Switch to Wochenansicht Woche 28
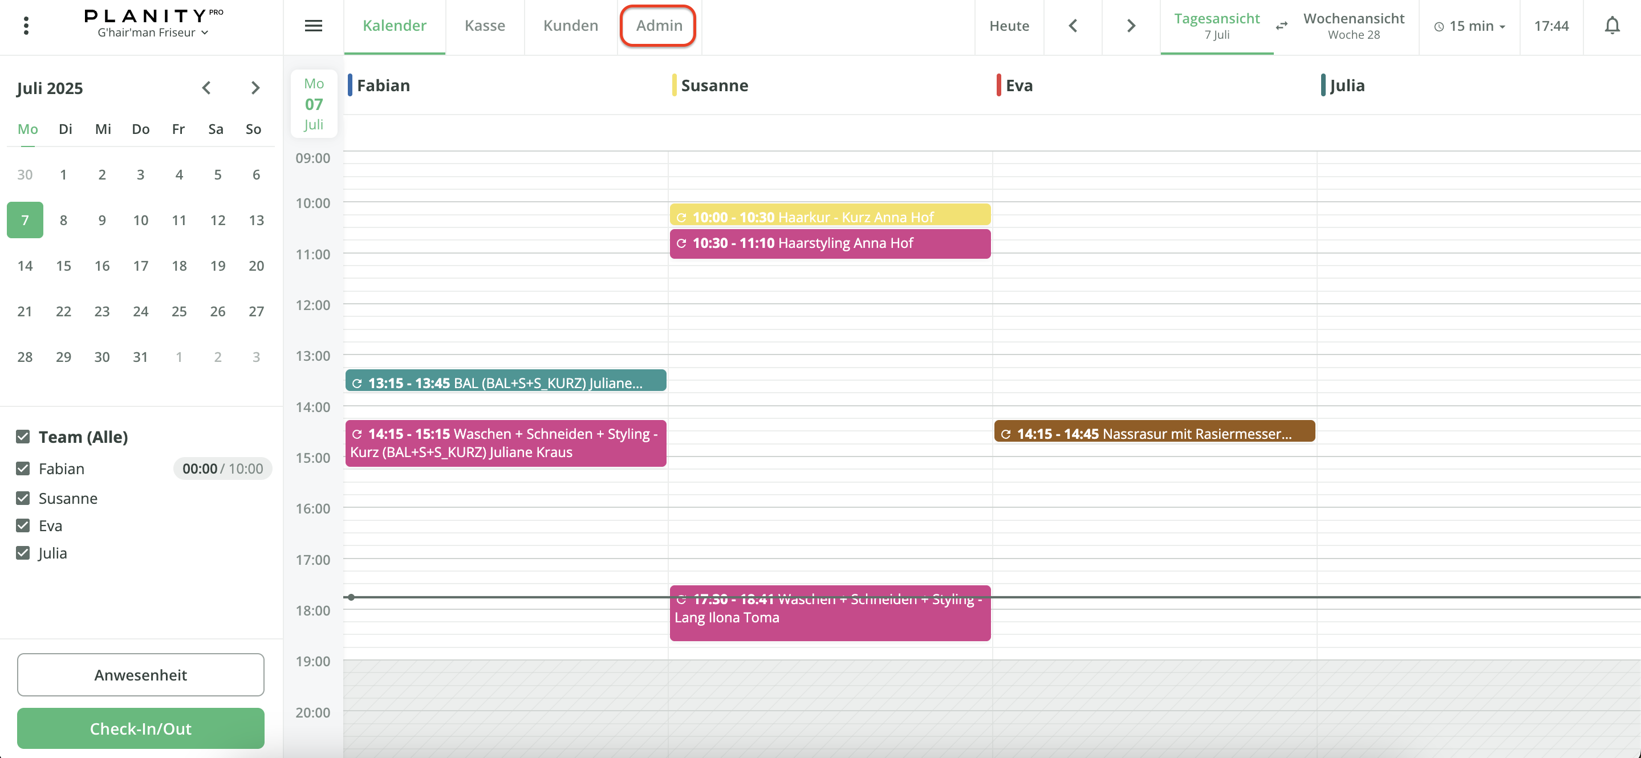This screenshot has width=1641, height=758. tap(1353, 26)
